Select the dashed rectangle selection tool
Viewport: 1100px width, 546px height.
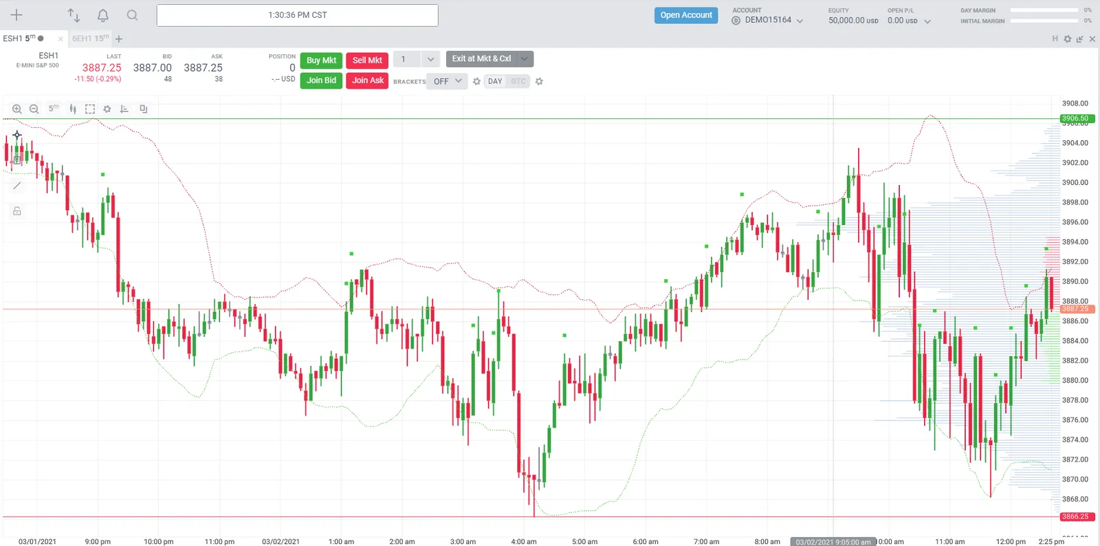[90, 109]
